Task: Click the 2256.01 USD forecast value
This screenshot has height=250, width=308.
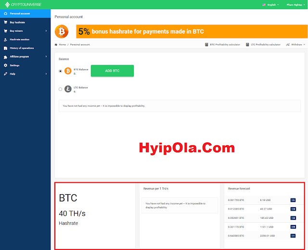Action: point(268,236)
